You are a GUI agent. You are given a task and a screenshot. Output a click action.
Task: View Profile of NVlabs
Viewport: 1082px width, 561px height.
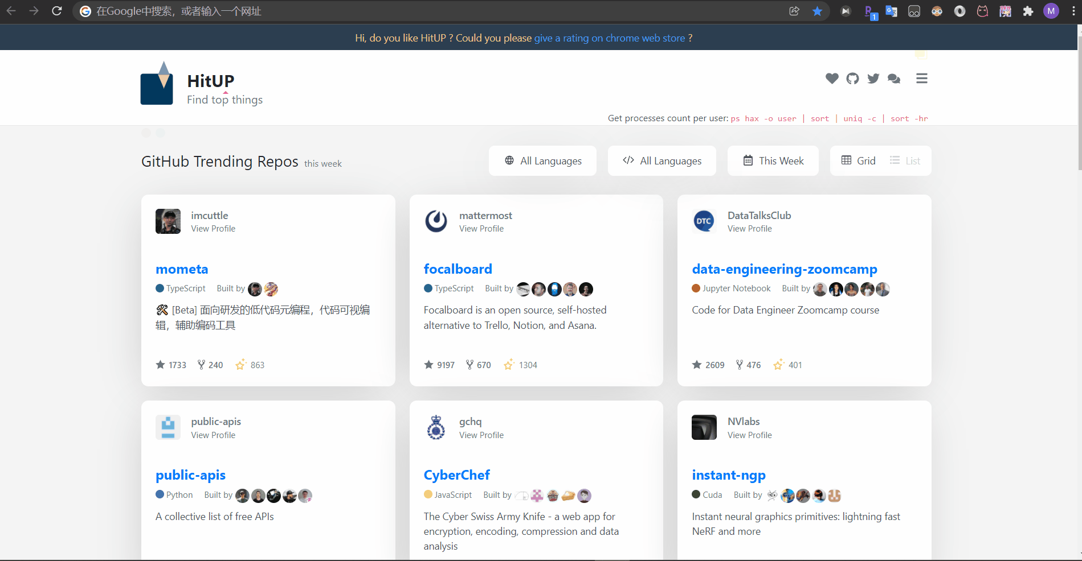[750, 435]
